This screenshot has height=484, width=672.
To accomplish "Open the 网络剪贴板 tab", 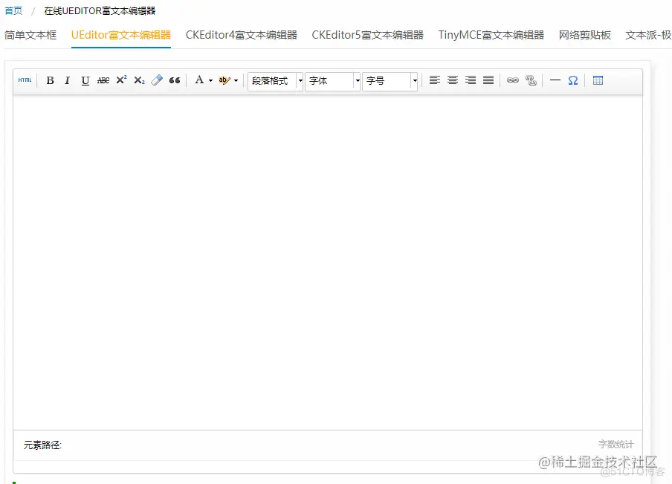I will [x=584, y=35].
